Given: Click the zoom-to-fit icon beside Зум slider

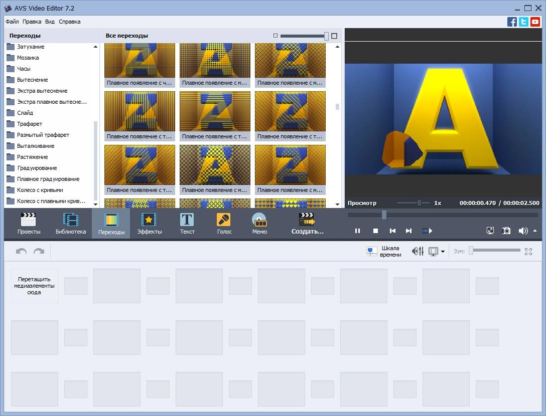Looking at the screenshot, I should (x=528, y=252).
